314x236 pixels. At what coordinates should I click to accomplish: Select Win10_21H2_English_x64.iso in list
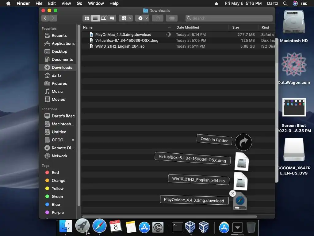click(178, 46)
